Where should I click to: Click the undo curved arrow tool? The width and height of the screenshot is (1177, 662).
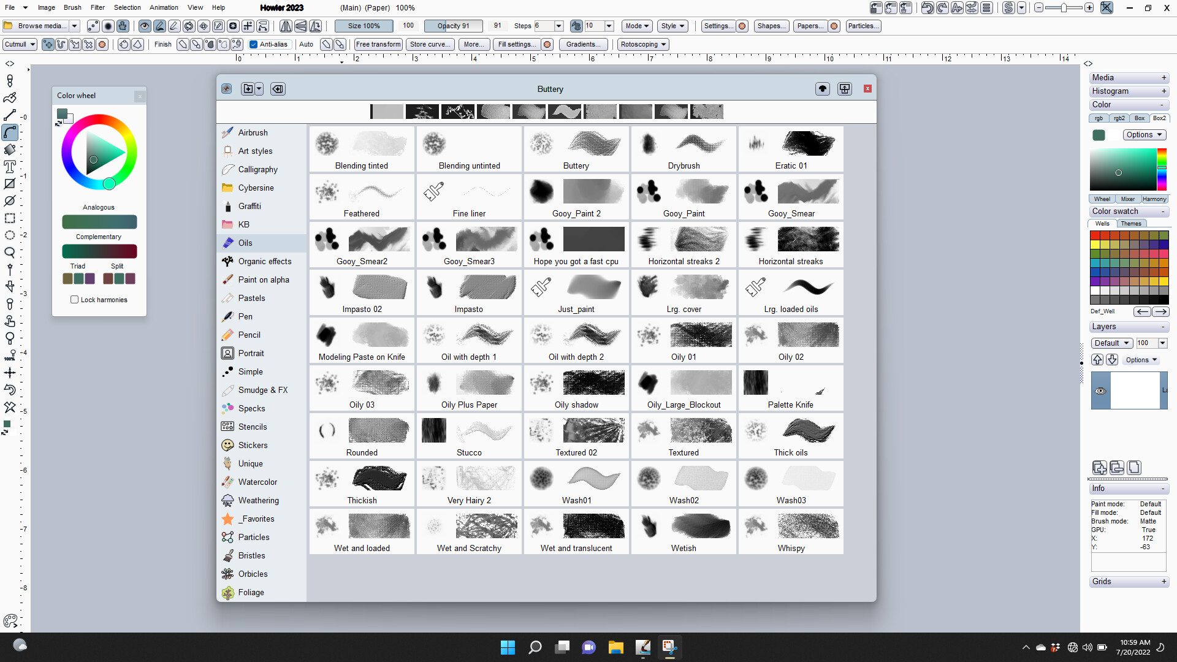(9, 389)
